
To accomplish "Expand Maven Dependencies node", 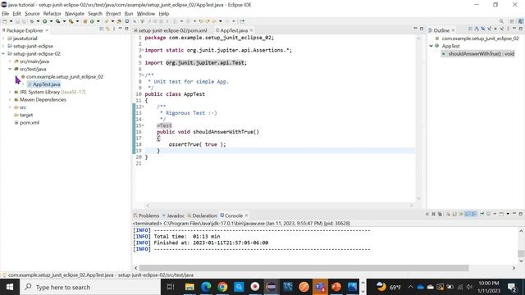I will click(x=10, y=100).
